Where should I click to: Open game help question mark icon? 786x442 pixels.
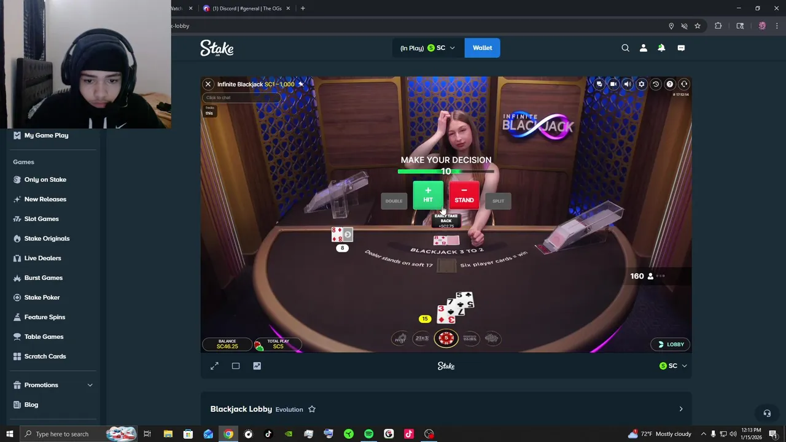[x=670, y=84]
